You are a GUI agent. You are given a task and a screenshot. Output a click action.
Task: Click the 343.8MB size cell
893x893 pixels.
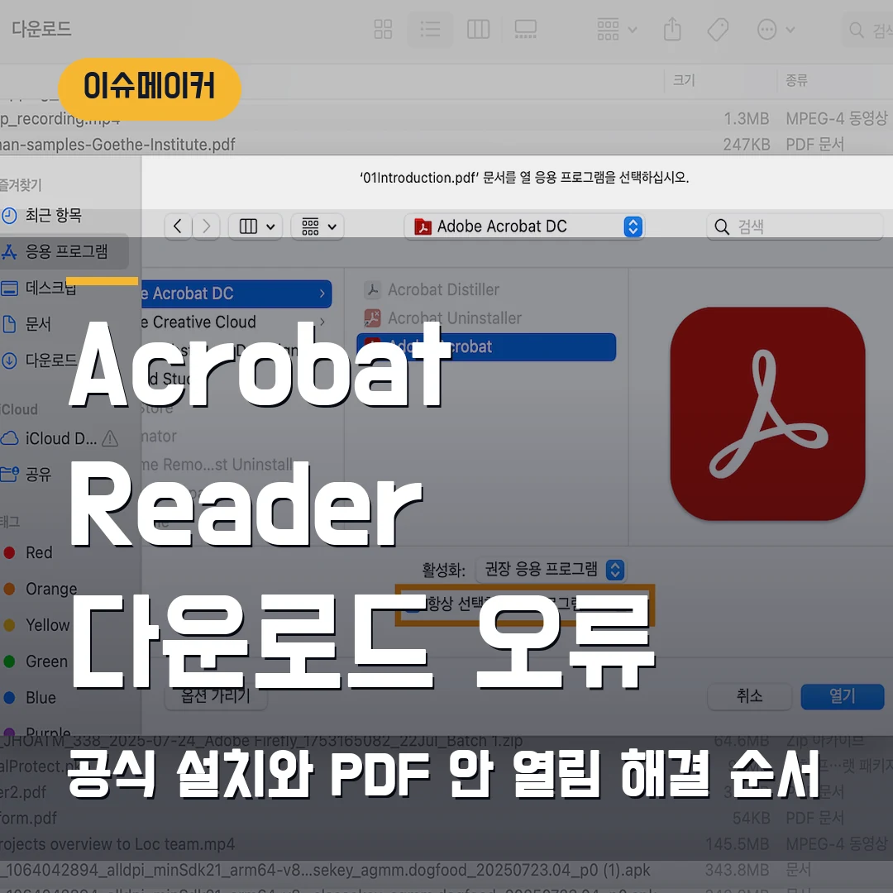[737, 870]
